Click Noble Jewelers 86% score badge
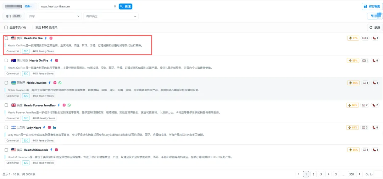 (353, 83)
